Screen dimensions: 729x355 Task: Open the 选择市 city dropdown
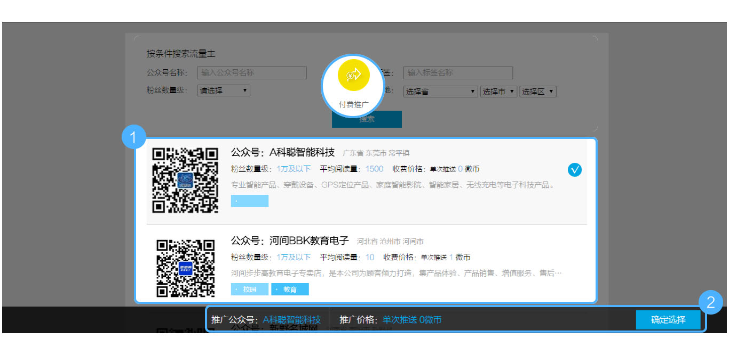(x=498, y=92)
